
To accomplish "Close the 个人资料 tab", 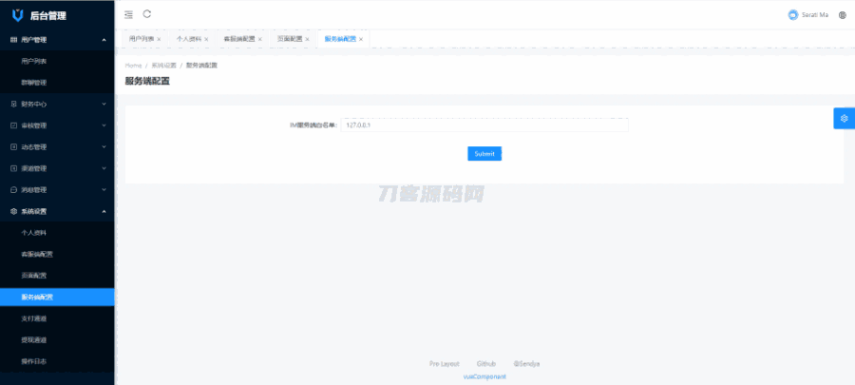I will coord(206,39).
